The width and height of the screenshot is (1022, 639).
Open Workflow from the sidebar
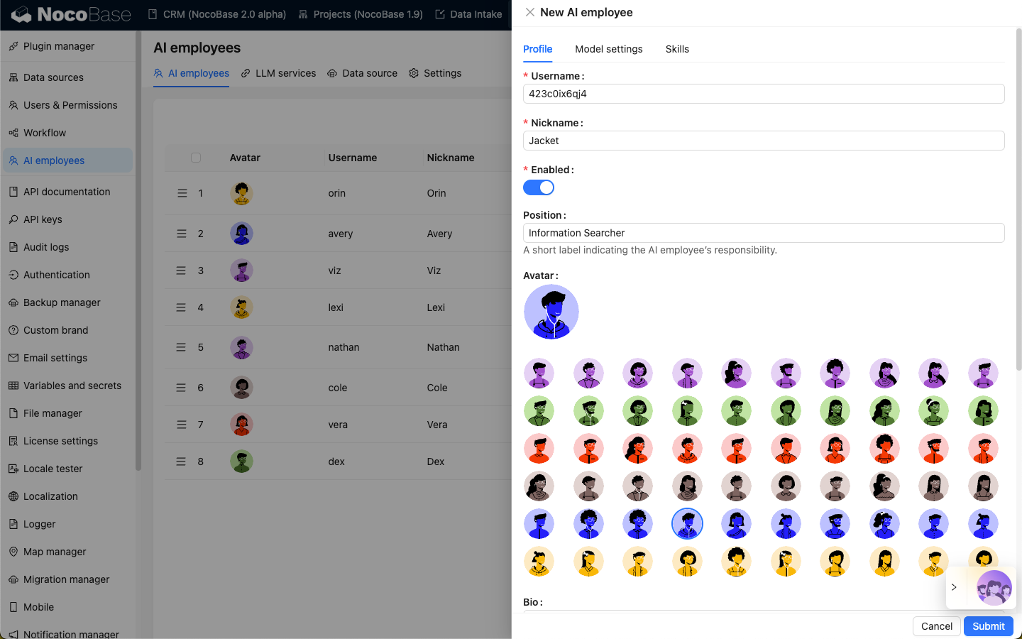pos(45,133)
